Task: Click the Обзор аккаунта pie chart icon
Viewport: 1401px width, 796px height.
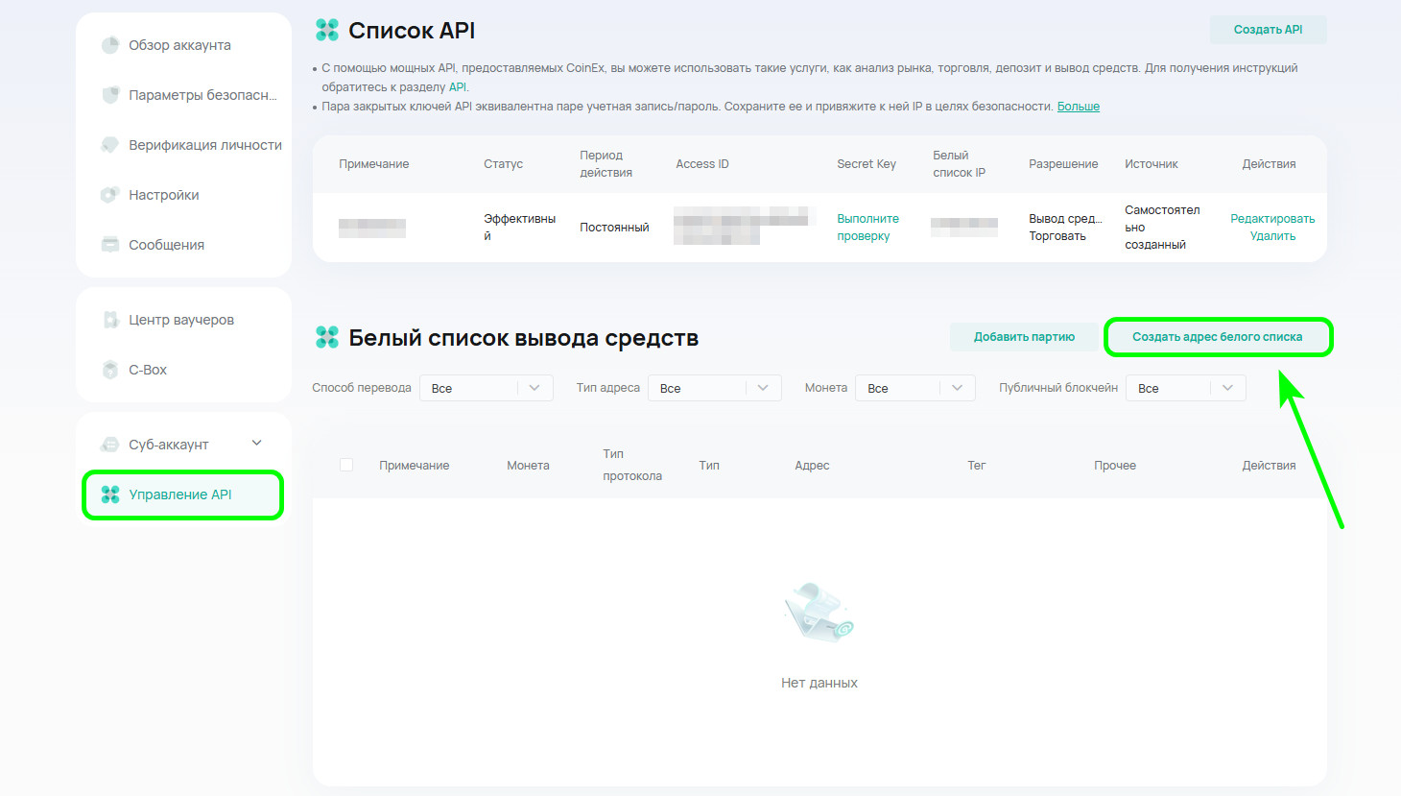Action: [110, 45]
